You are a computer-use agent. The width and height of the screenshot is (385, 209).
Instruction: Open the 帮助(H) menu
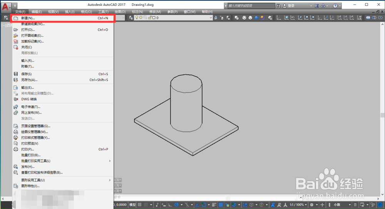tap(207, 12)
